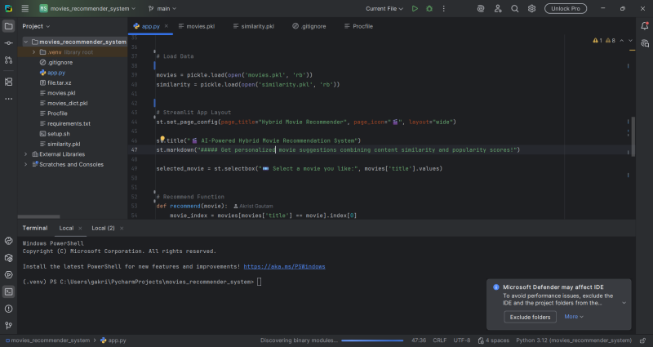653x347 pixels.
Task: Open Search Everywhere magnifier icon
Action: coord(516,8)
